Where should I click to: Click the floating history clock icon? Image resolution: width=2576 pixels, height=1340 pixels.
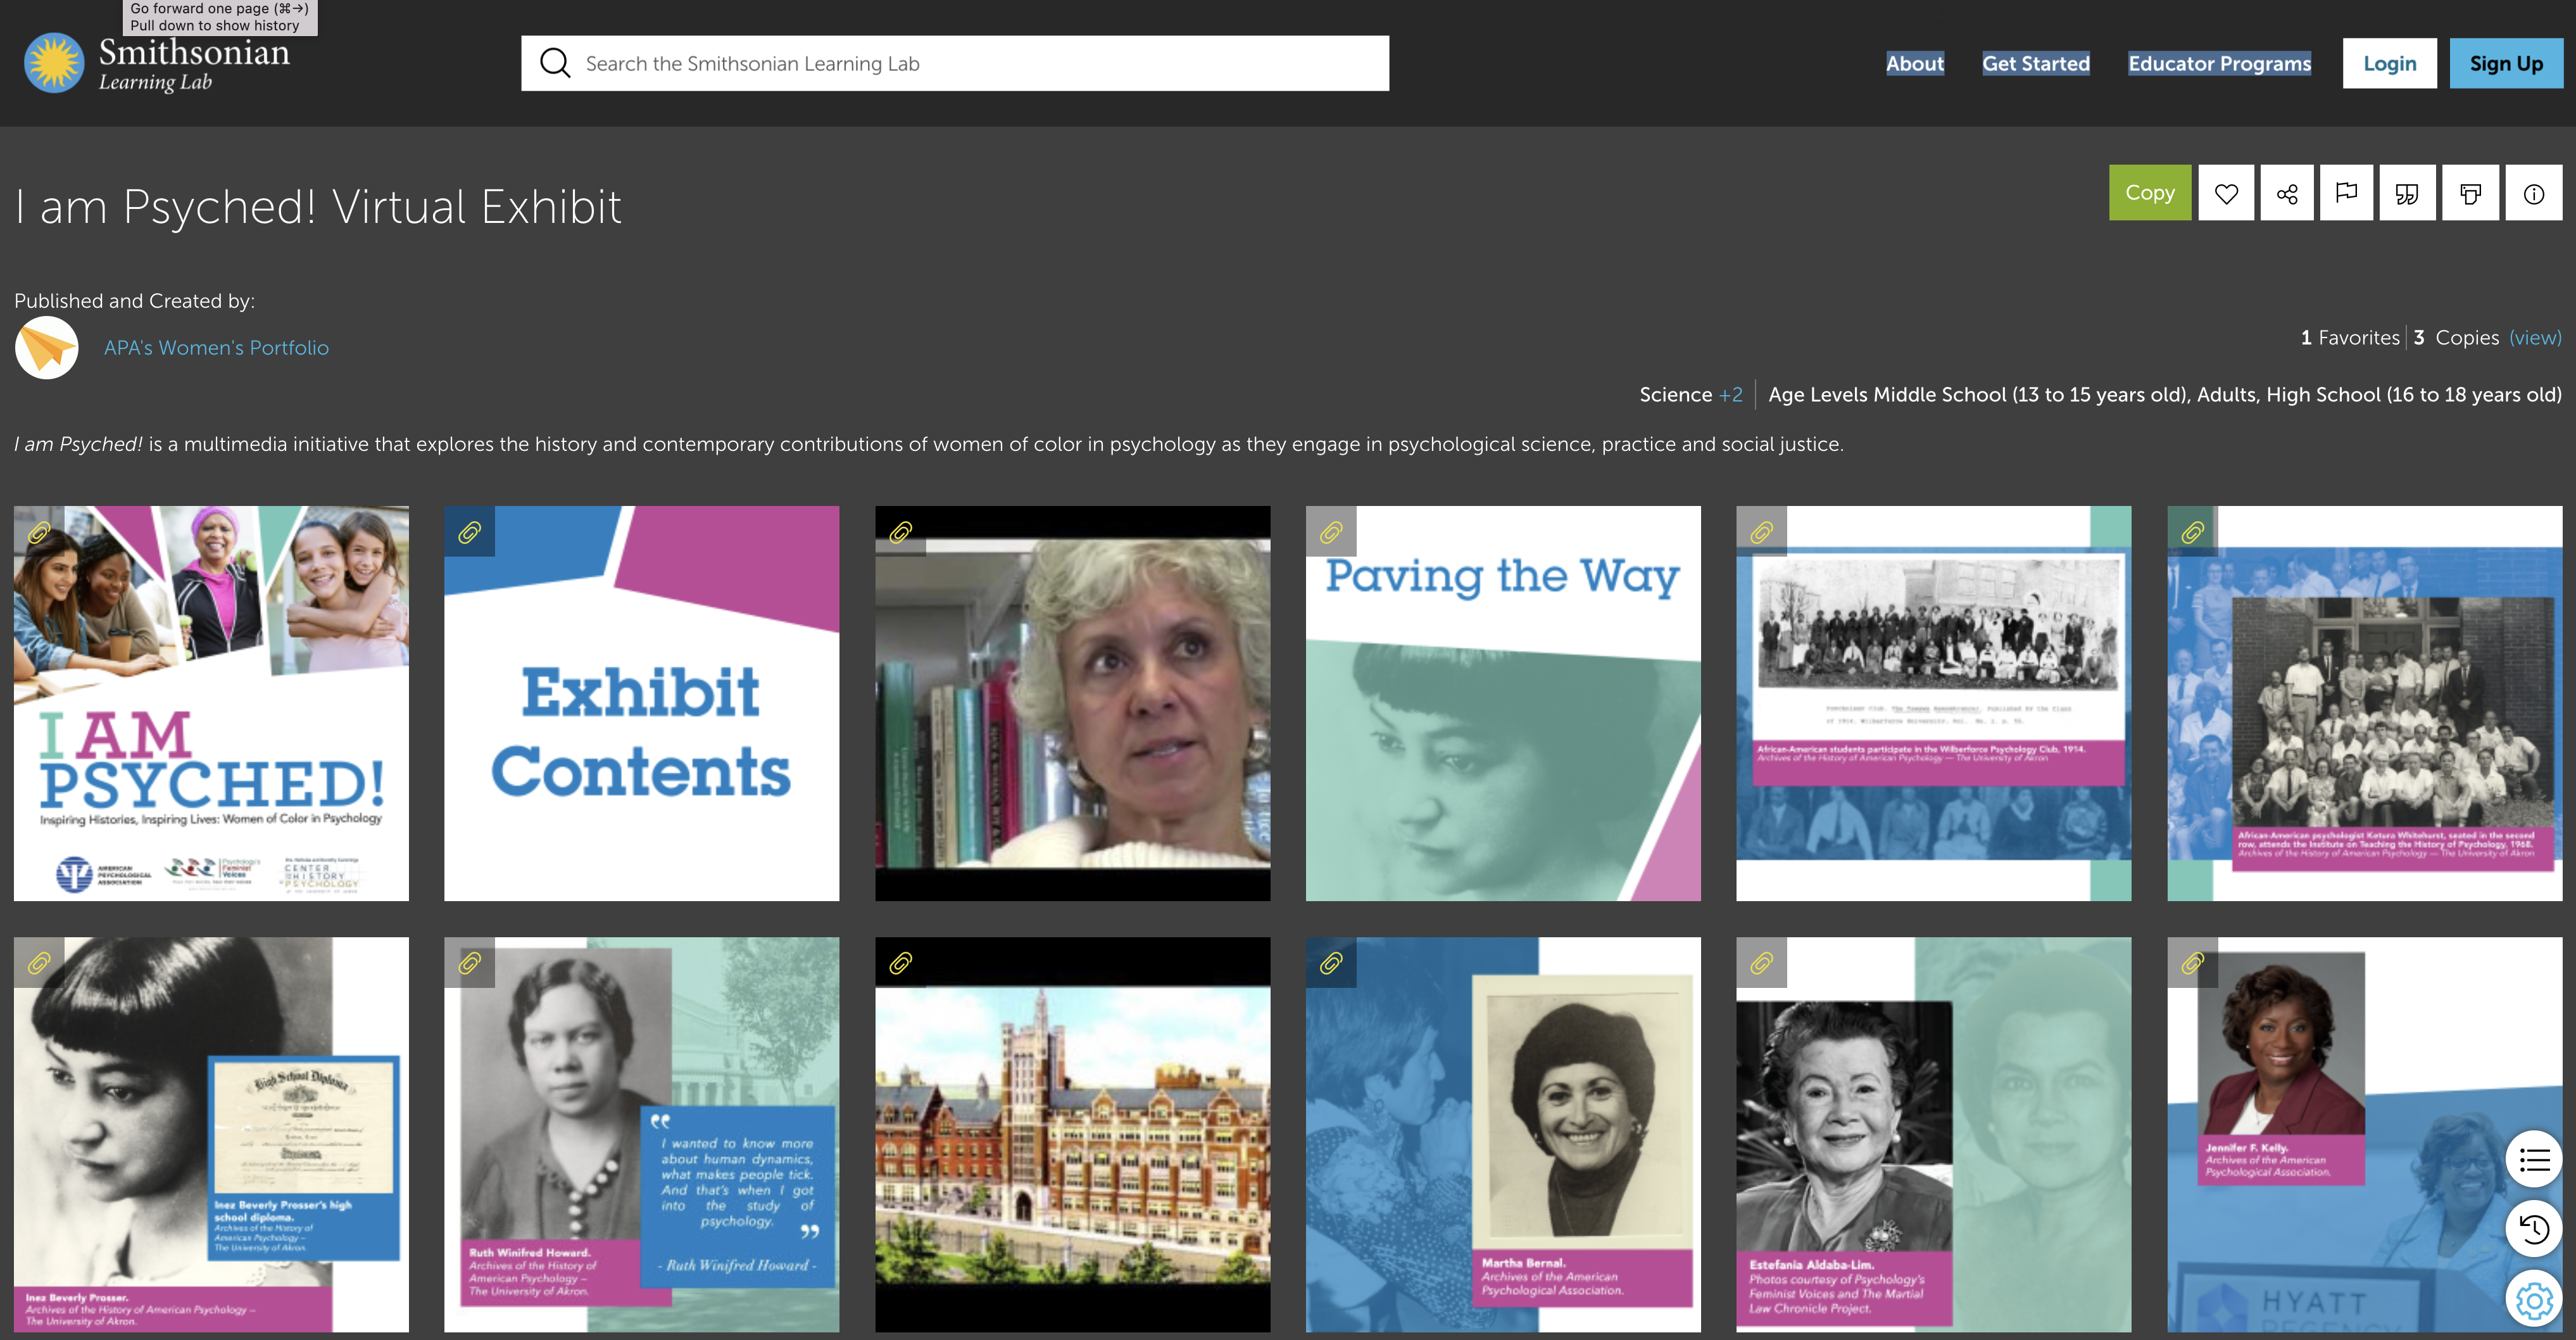(x=2533, y=1228)
